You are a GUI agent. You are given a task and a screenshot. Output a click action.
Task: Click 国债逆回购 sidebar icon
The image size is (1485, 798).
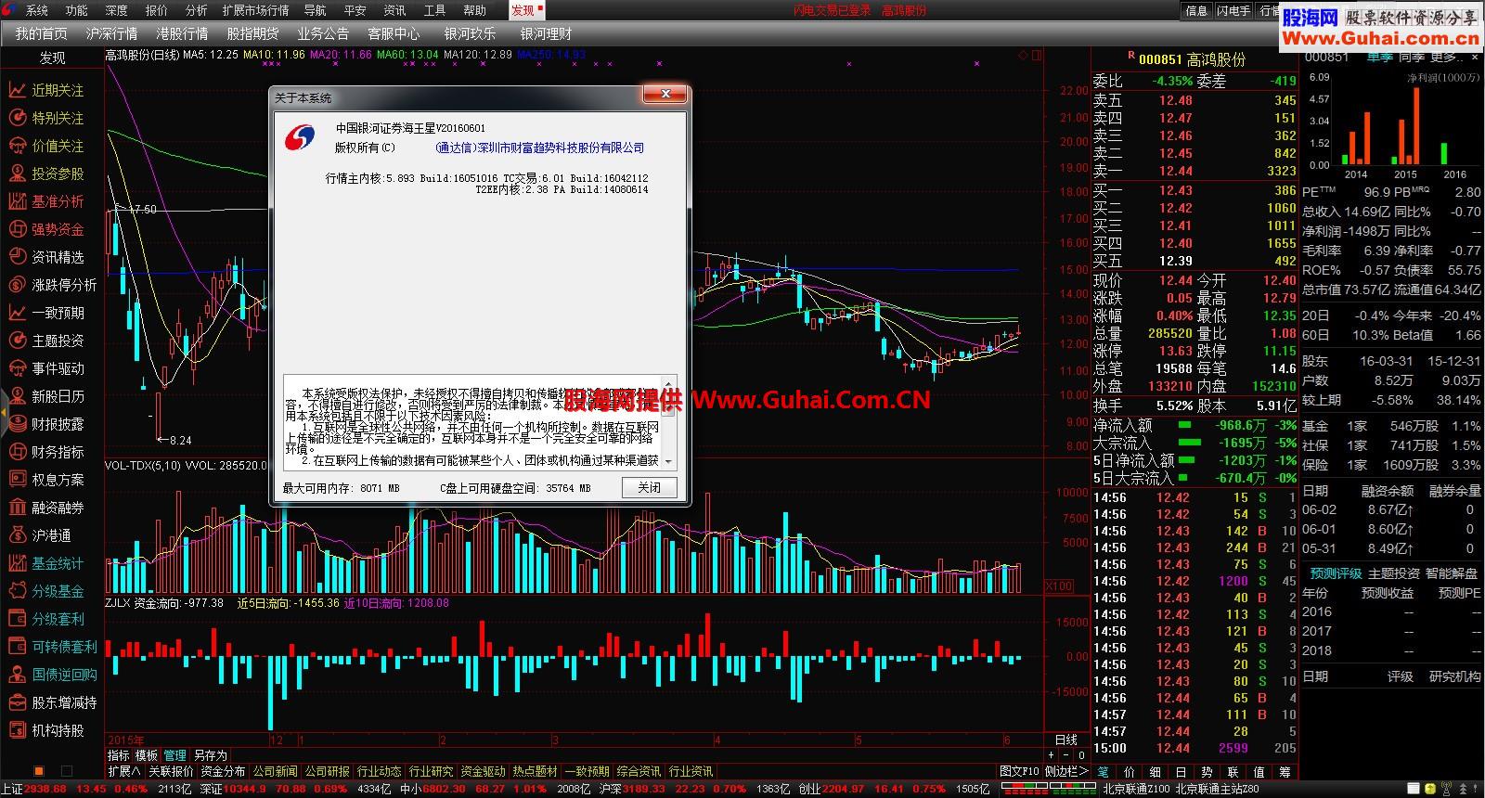17,675
